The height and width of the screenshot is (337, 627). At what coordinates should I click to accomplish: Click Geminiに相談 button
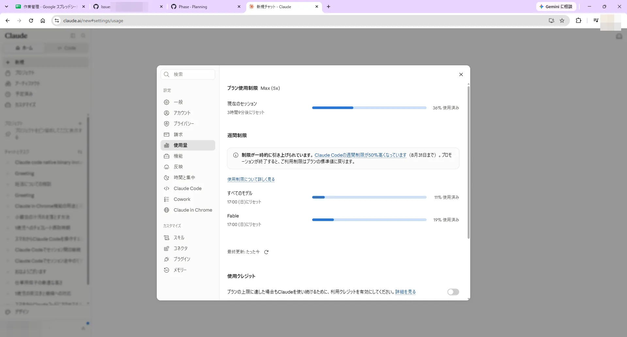point(556,7)
